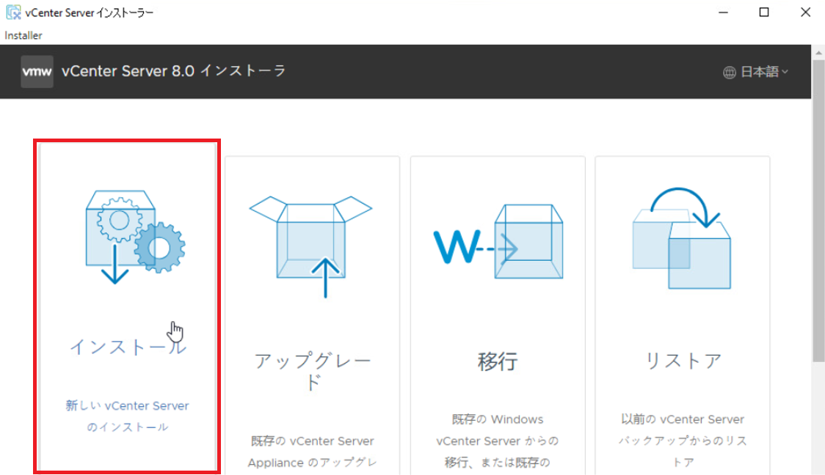Viewport: 825px width, 475px height.
Task: Select the アップグレード heading
Action: [313, 372]
